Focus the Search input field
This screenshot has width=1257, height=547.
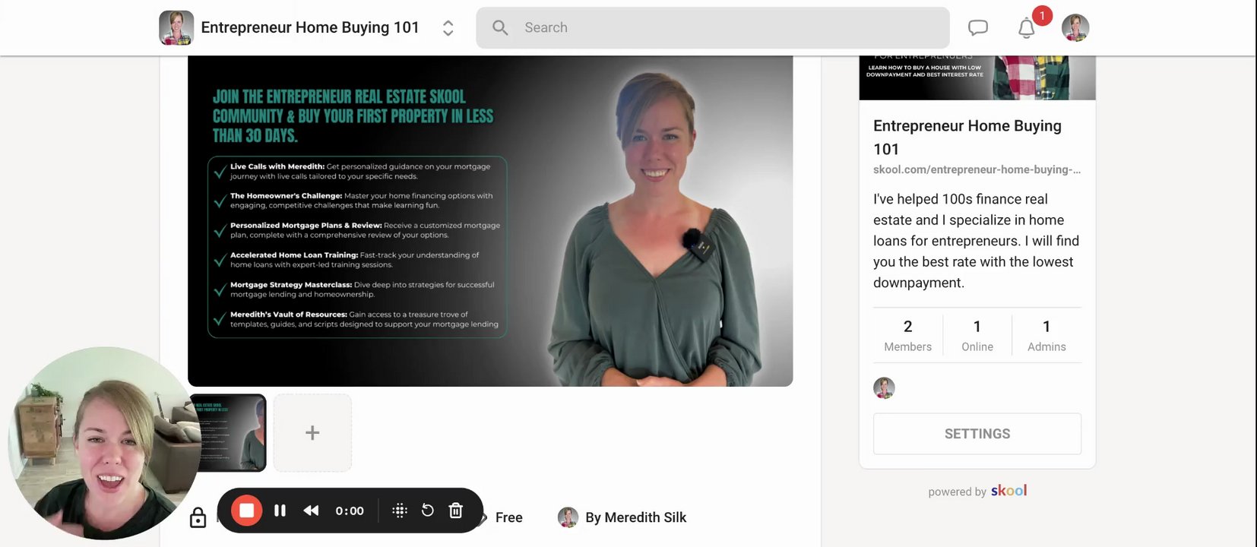(x=713, y=28)
